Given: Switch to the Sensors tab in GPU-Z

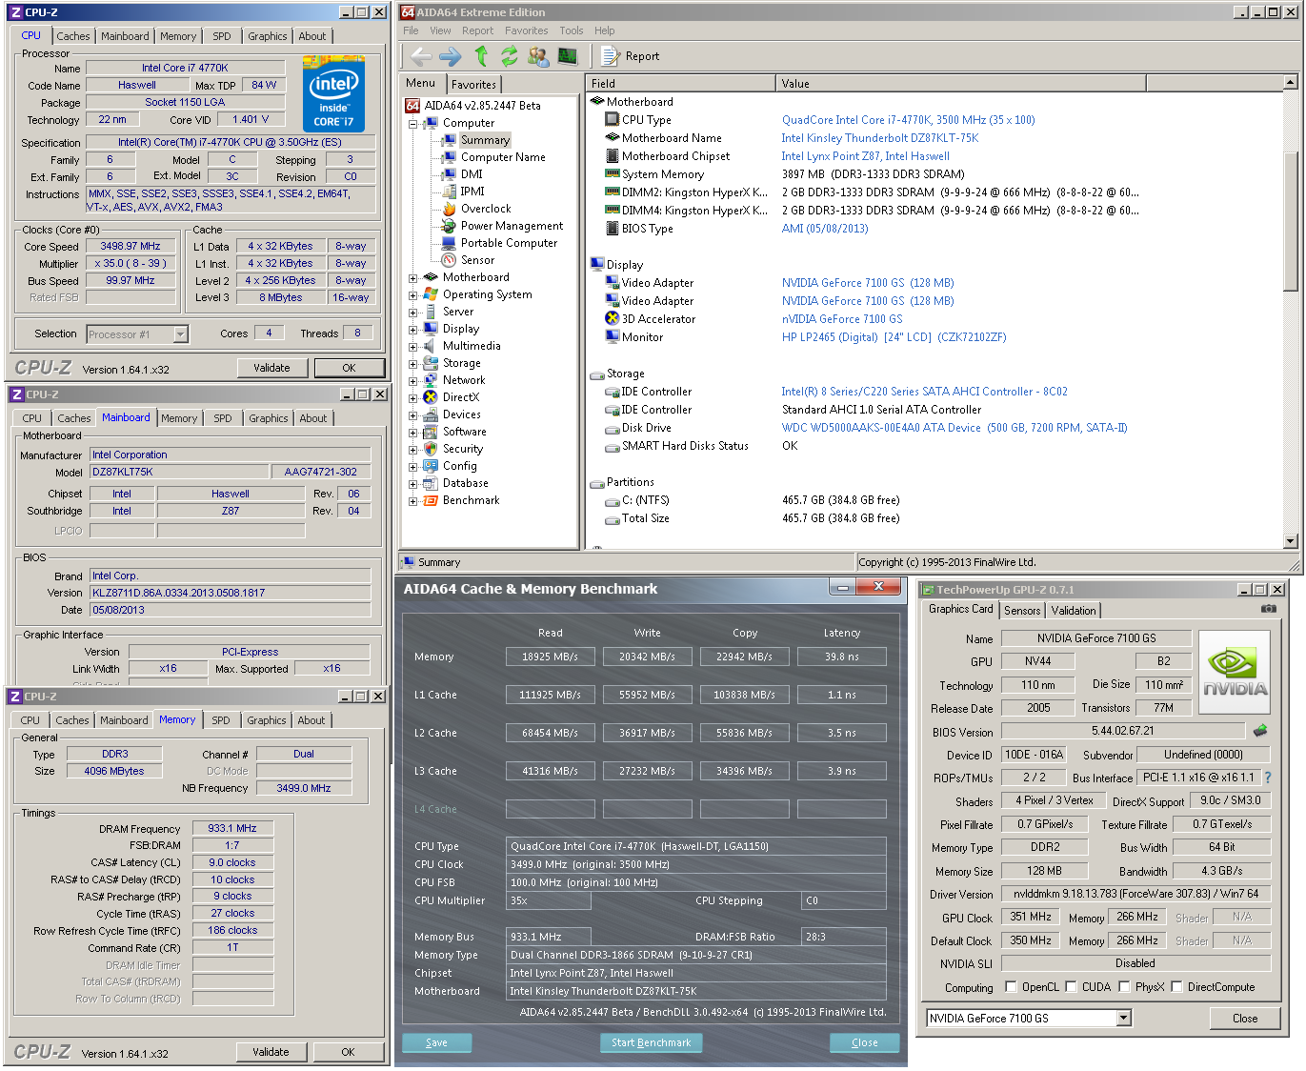Looking at the screenshot, I should pyautogui.click(x=1022, y=611).
